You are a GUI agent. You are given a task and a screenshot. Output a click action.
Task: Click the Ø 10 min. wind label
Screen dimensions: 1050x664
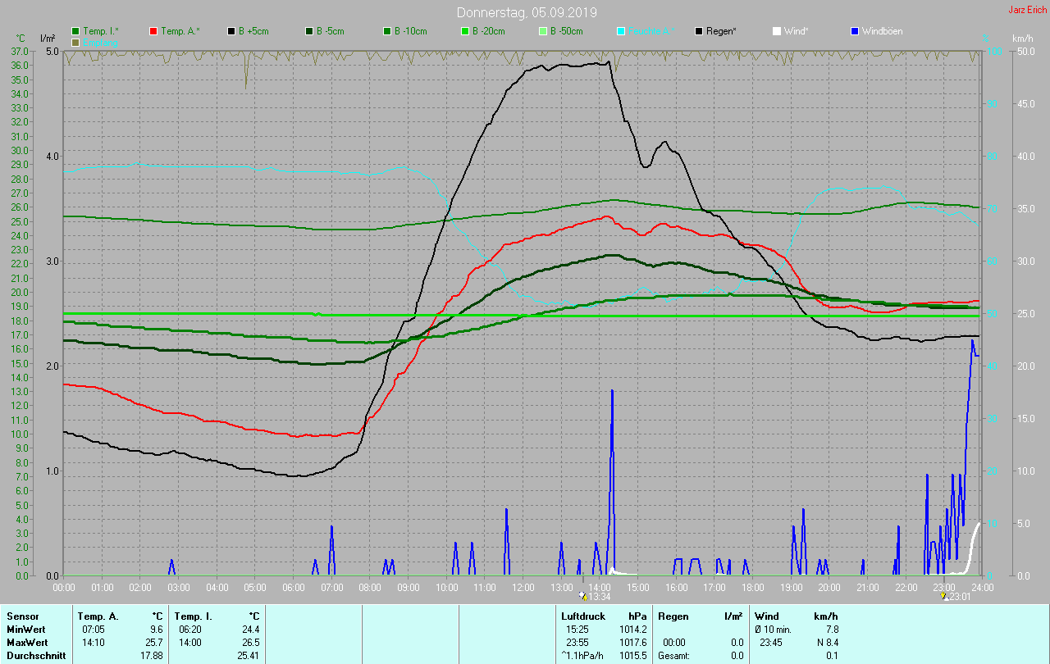tap(774, 629)
